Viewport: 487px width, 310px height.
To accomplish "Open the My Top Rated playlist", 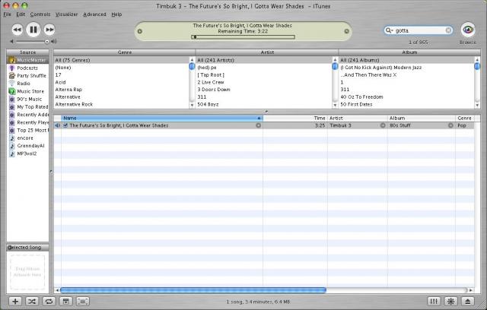I will pos(27,107).
